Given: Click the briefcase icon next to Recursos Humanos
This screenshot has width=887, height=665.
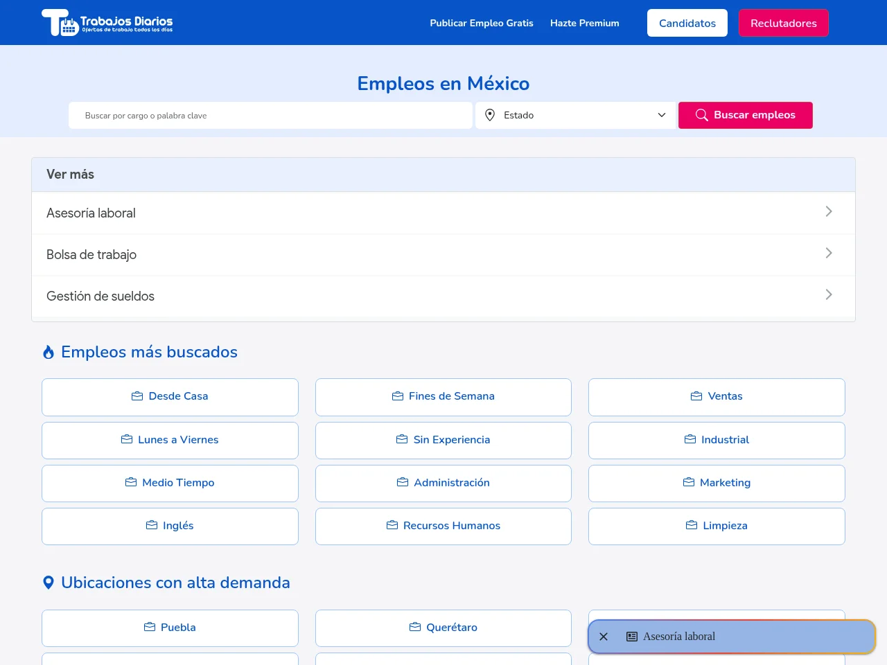Looking at the screenshot, I should (392, 525).
